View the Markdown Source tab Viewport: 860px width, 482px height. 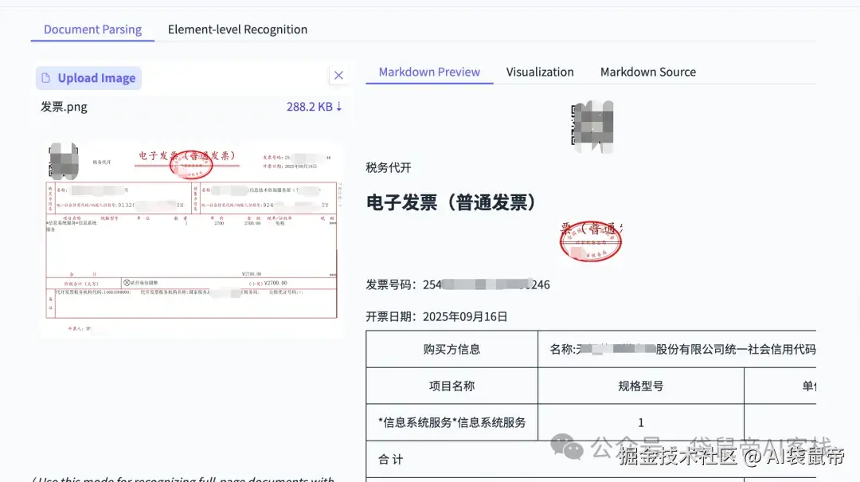pyautogui.click(x=647, y=72)
